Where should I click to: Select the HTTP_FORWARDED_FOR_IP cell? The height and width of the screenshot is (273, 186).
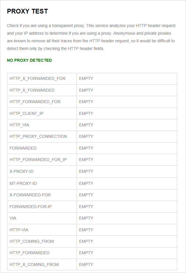(x=38, y=160)
